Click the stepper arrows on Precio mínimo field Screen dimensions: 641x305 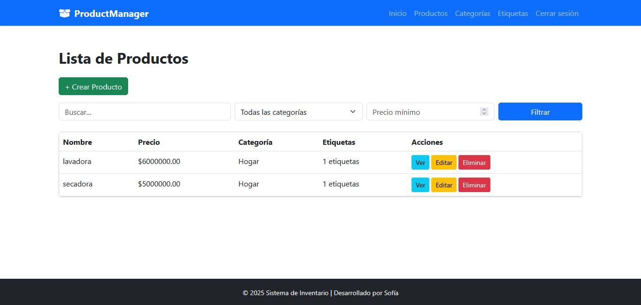(x=484, y=112)
